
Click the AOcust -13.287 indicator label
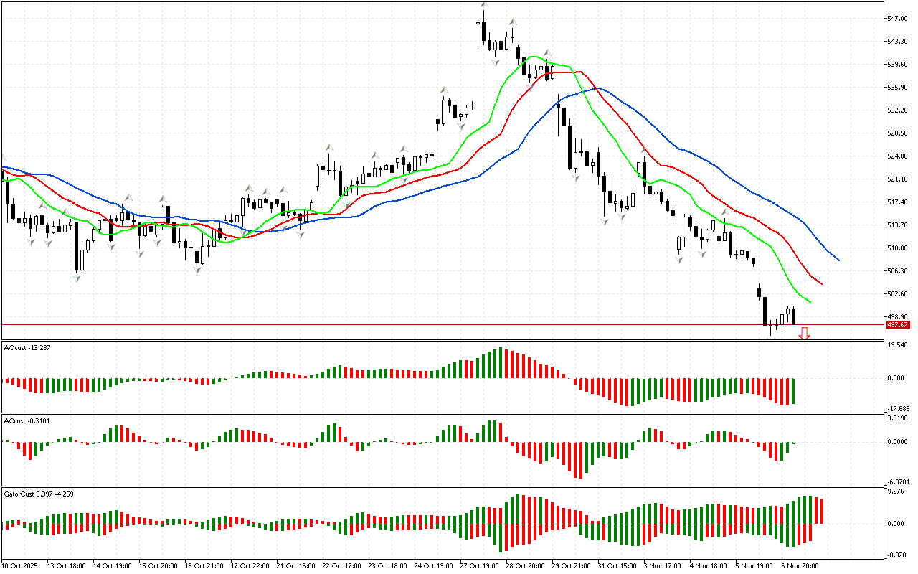[27, 347]
